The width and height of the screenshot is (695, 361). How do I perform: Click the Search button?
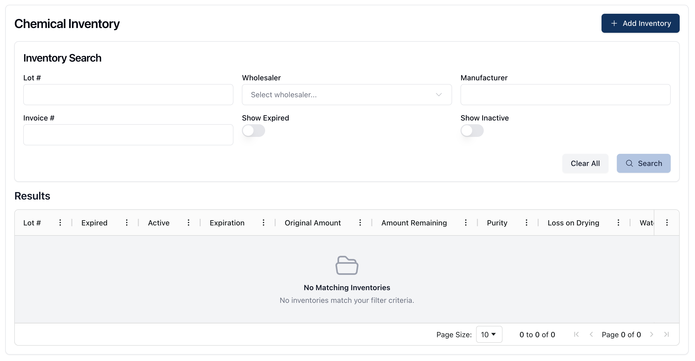click(643, 163)
